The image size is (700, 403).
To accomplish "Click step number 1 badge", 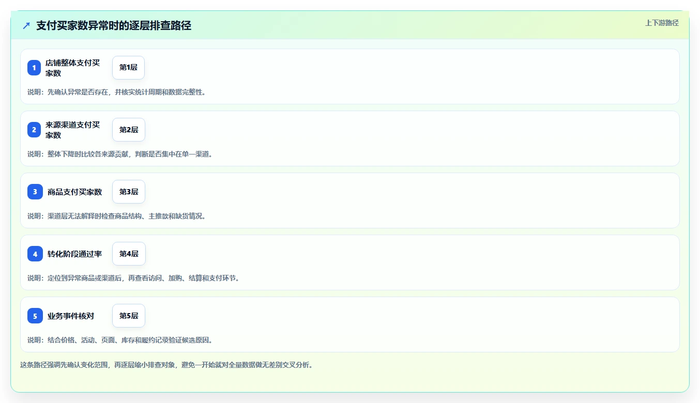I will click(x=34, y=68).
